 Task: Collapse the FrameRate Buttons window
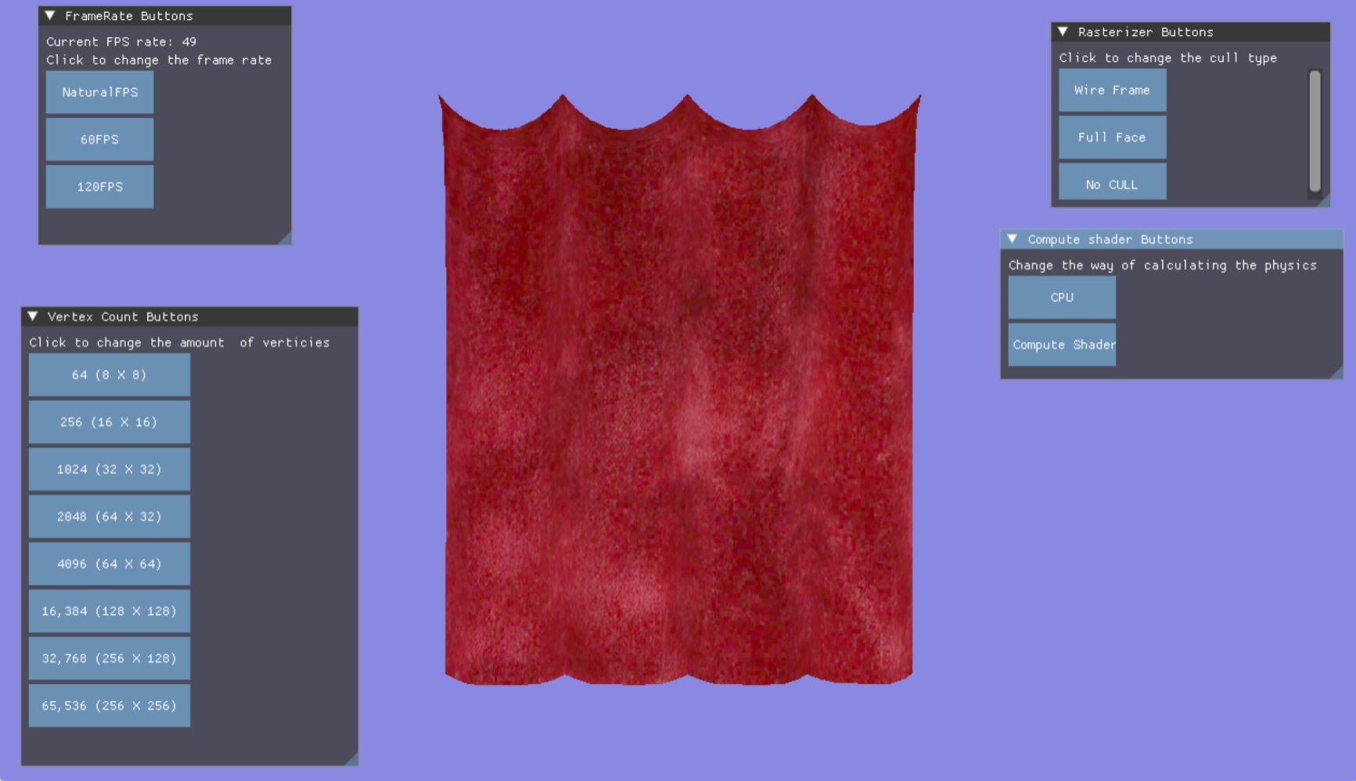[50, 16]
